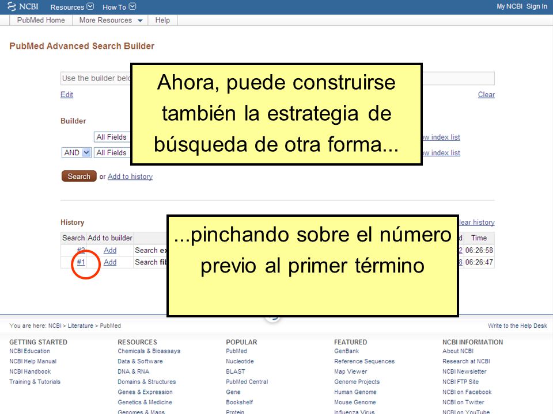
Task: Click Write to the Help Desk
Action: click(x=517, y=325)
